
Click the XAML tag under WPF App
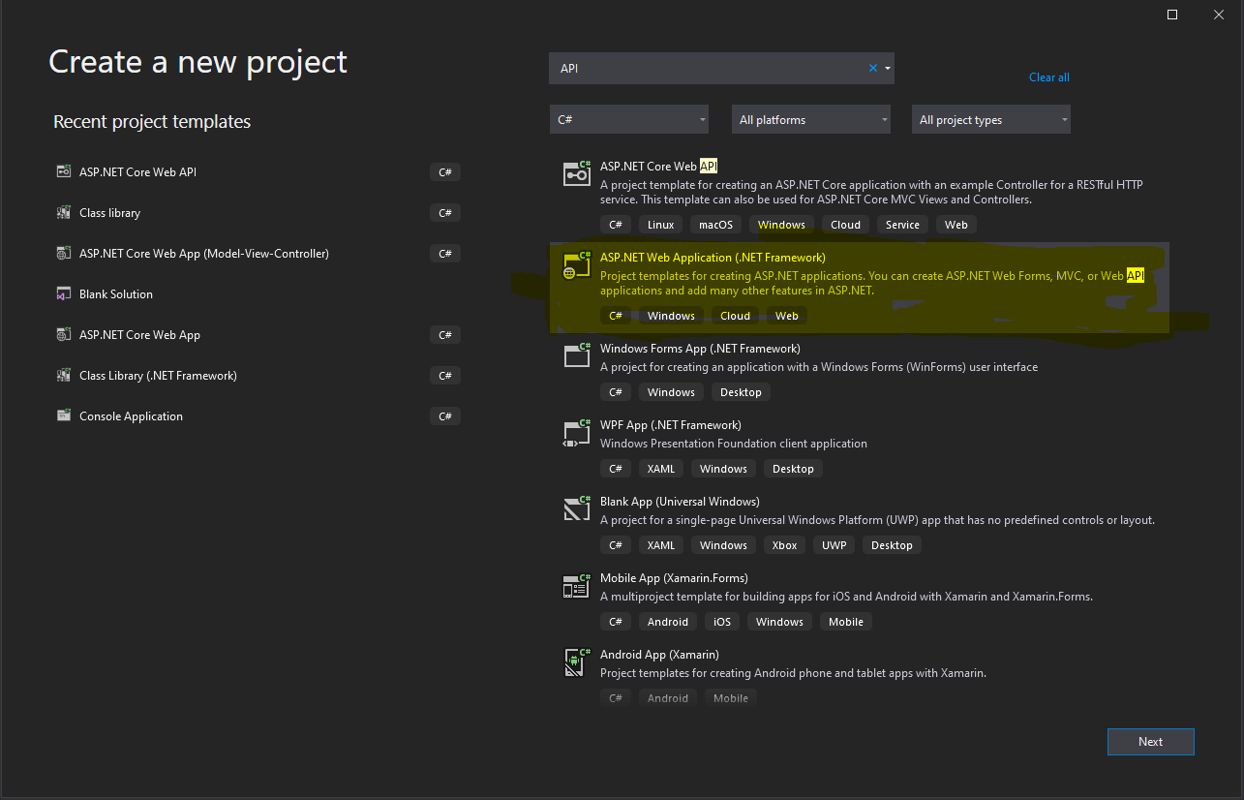click(x=661, y=469)
